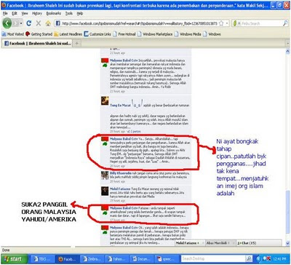Screen dimensions: 291x265
Task: Switch to speec... taskbar window
Action: 167,259
